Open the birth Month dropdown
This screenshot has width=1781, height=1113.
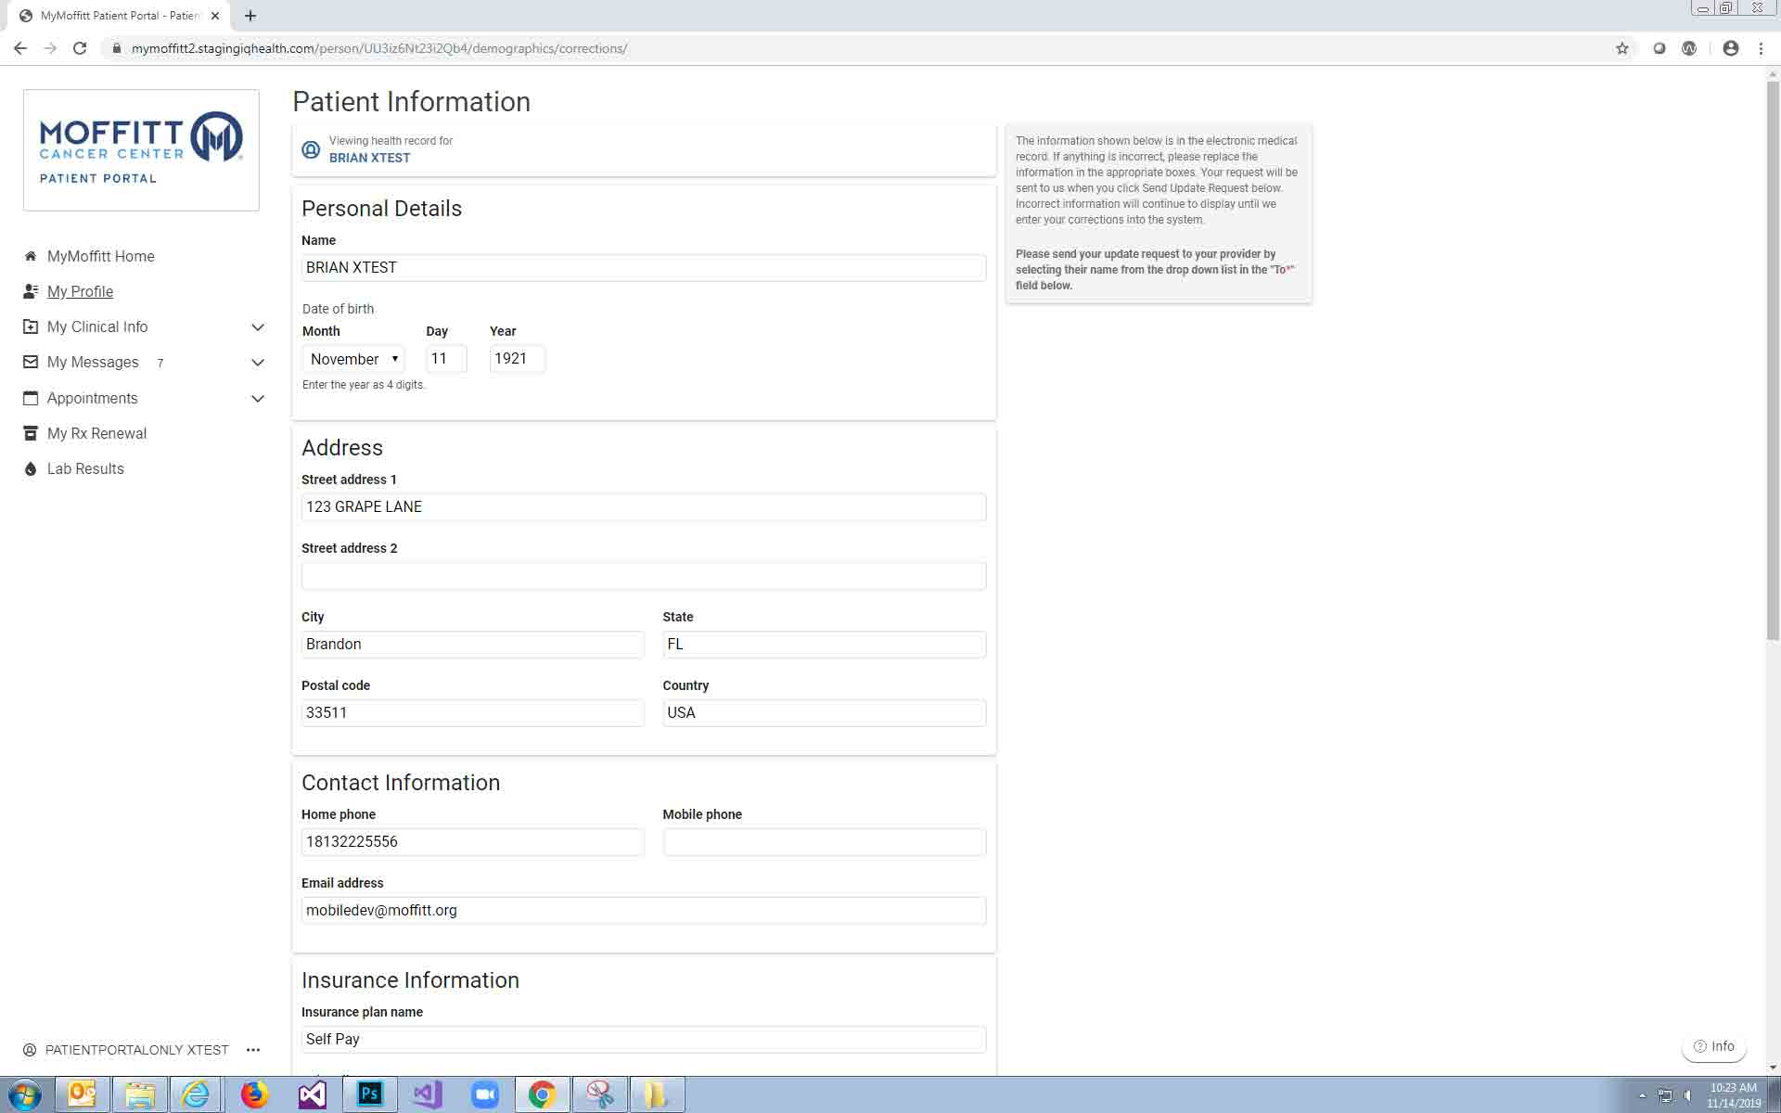click(353, 359)
